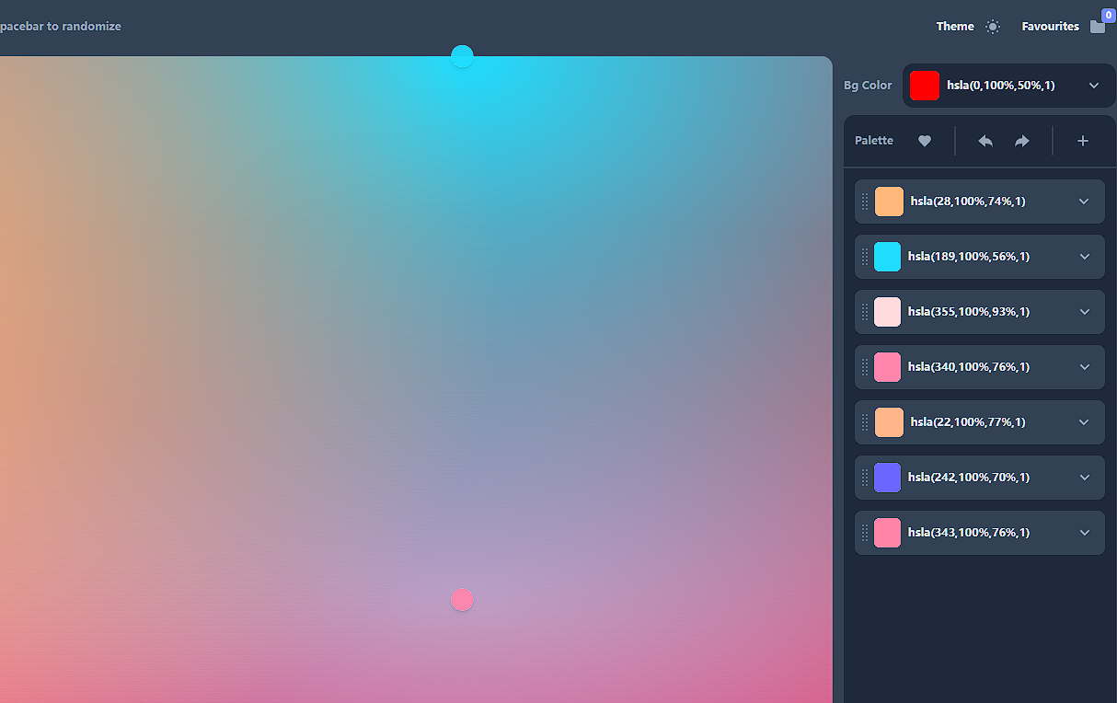
Task: Toggle the Theme sun icon
Action: tap(992, 27)
